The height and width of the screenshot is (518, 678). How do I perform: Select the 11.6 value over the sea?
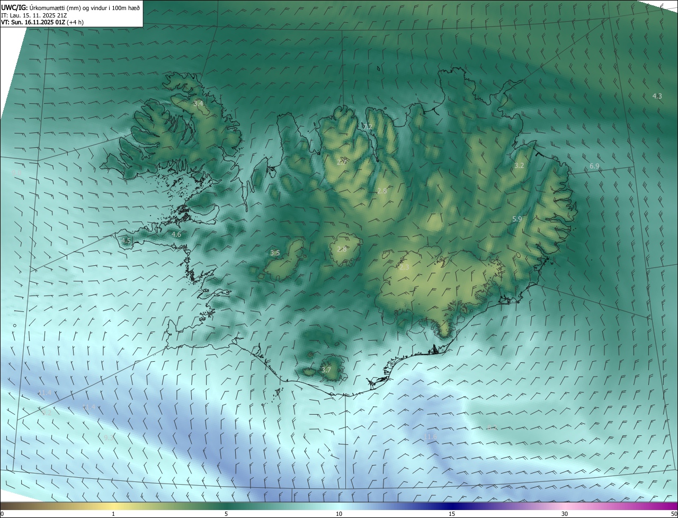(430, 436)
